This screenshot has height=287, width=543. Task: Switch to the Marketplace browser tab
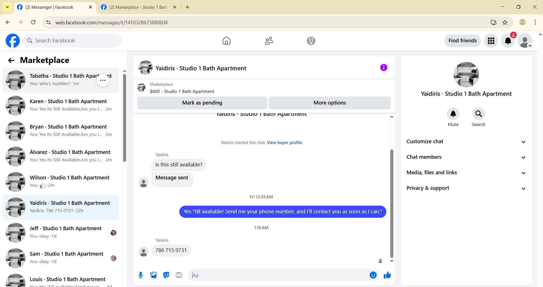138,7
